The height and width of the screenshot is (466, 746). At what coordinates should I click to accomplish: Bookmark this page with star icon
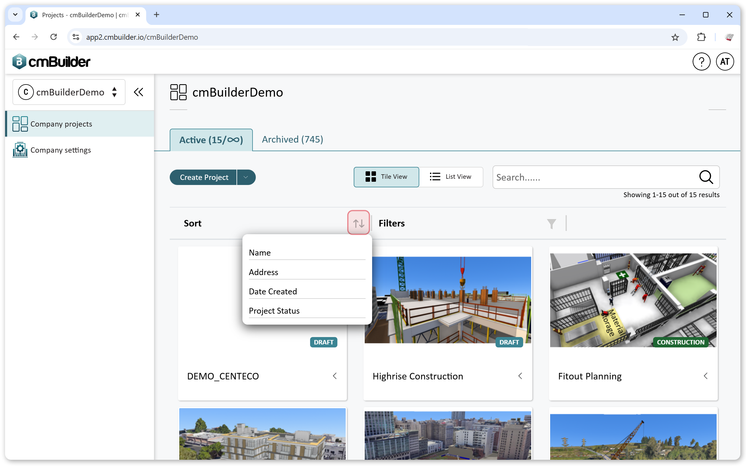[x=675, y=37]
